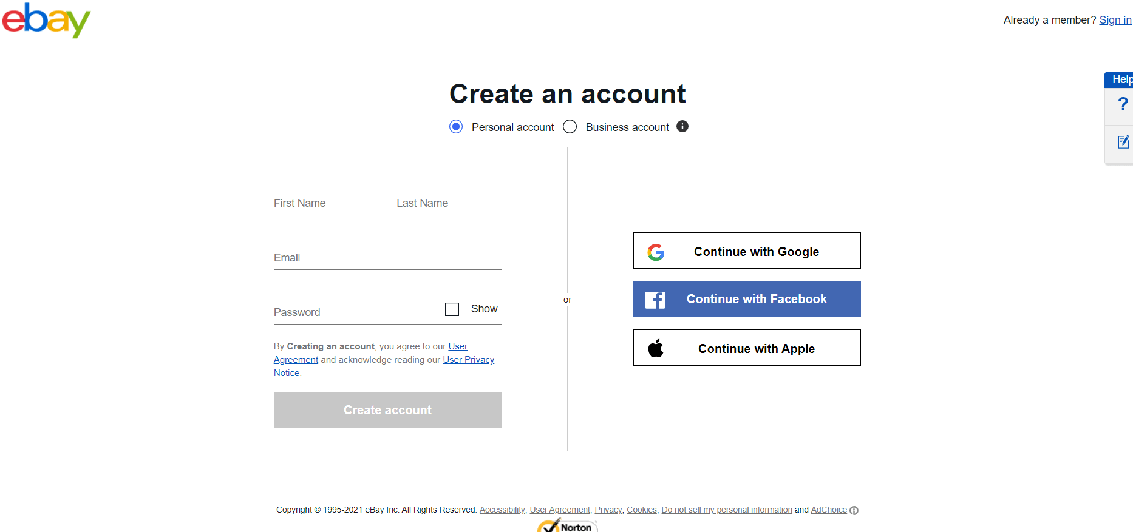Click the AdChoice info icon in footer

tap(855, 510)
